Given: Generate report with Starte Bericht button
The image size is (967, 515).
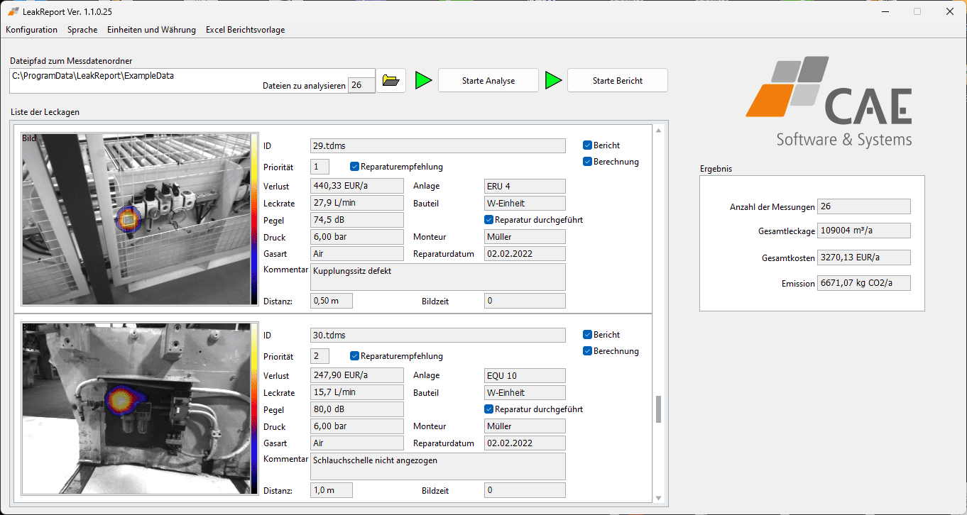Looking at the screenshot, I should [618, 80].
